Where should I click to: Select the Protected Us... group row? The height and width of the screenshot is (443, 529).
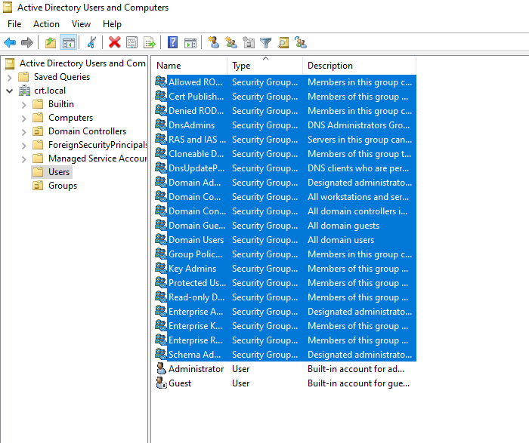(x=286, y=283)
